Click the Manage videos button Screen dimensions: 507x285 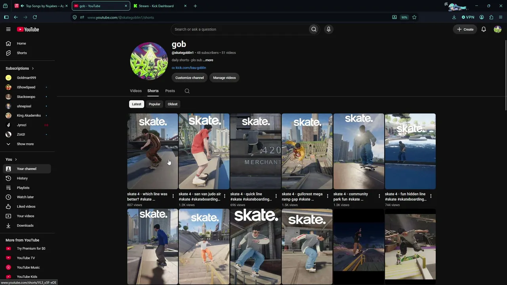point(225,78)
